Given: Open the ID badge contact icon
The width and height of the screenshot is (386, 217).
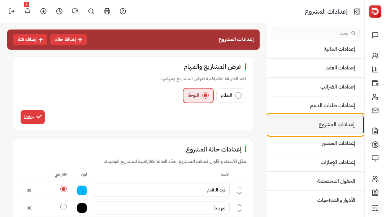Looking at the screenshot, I should [375, 193].
